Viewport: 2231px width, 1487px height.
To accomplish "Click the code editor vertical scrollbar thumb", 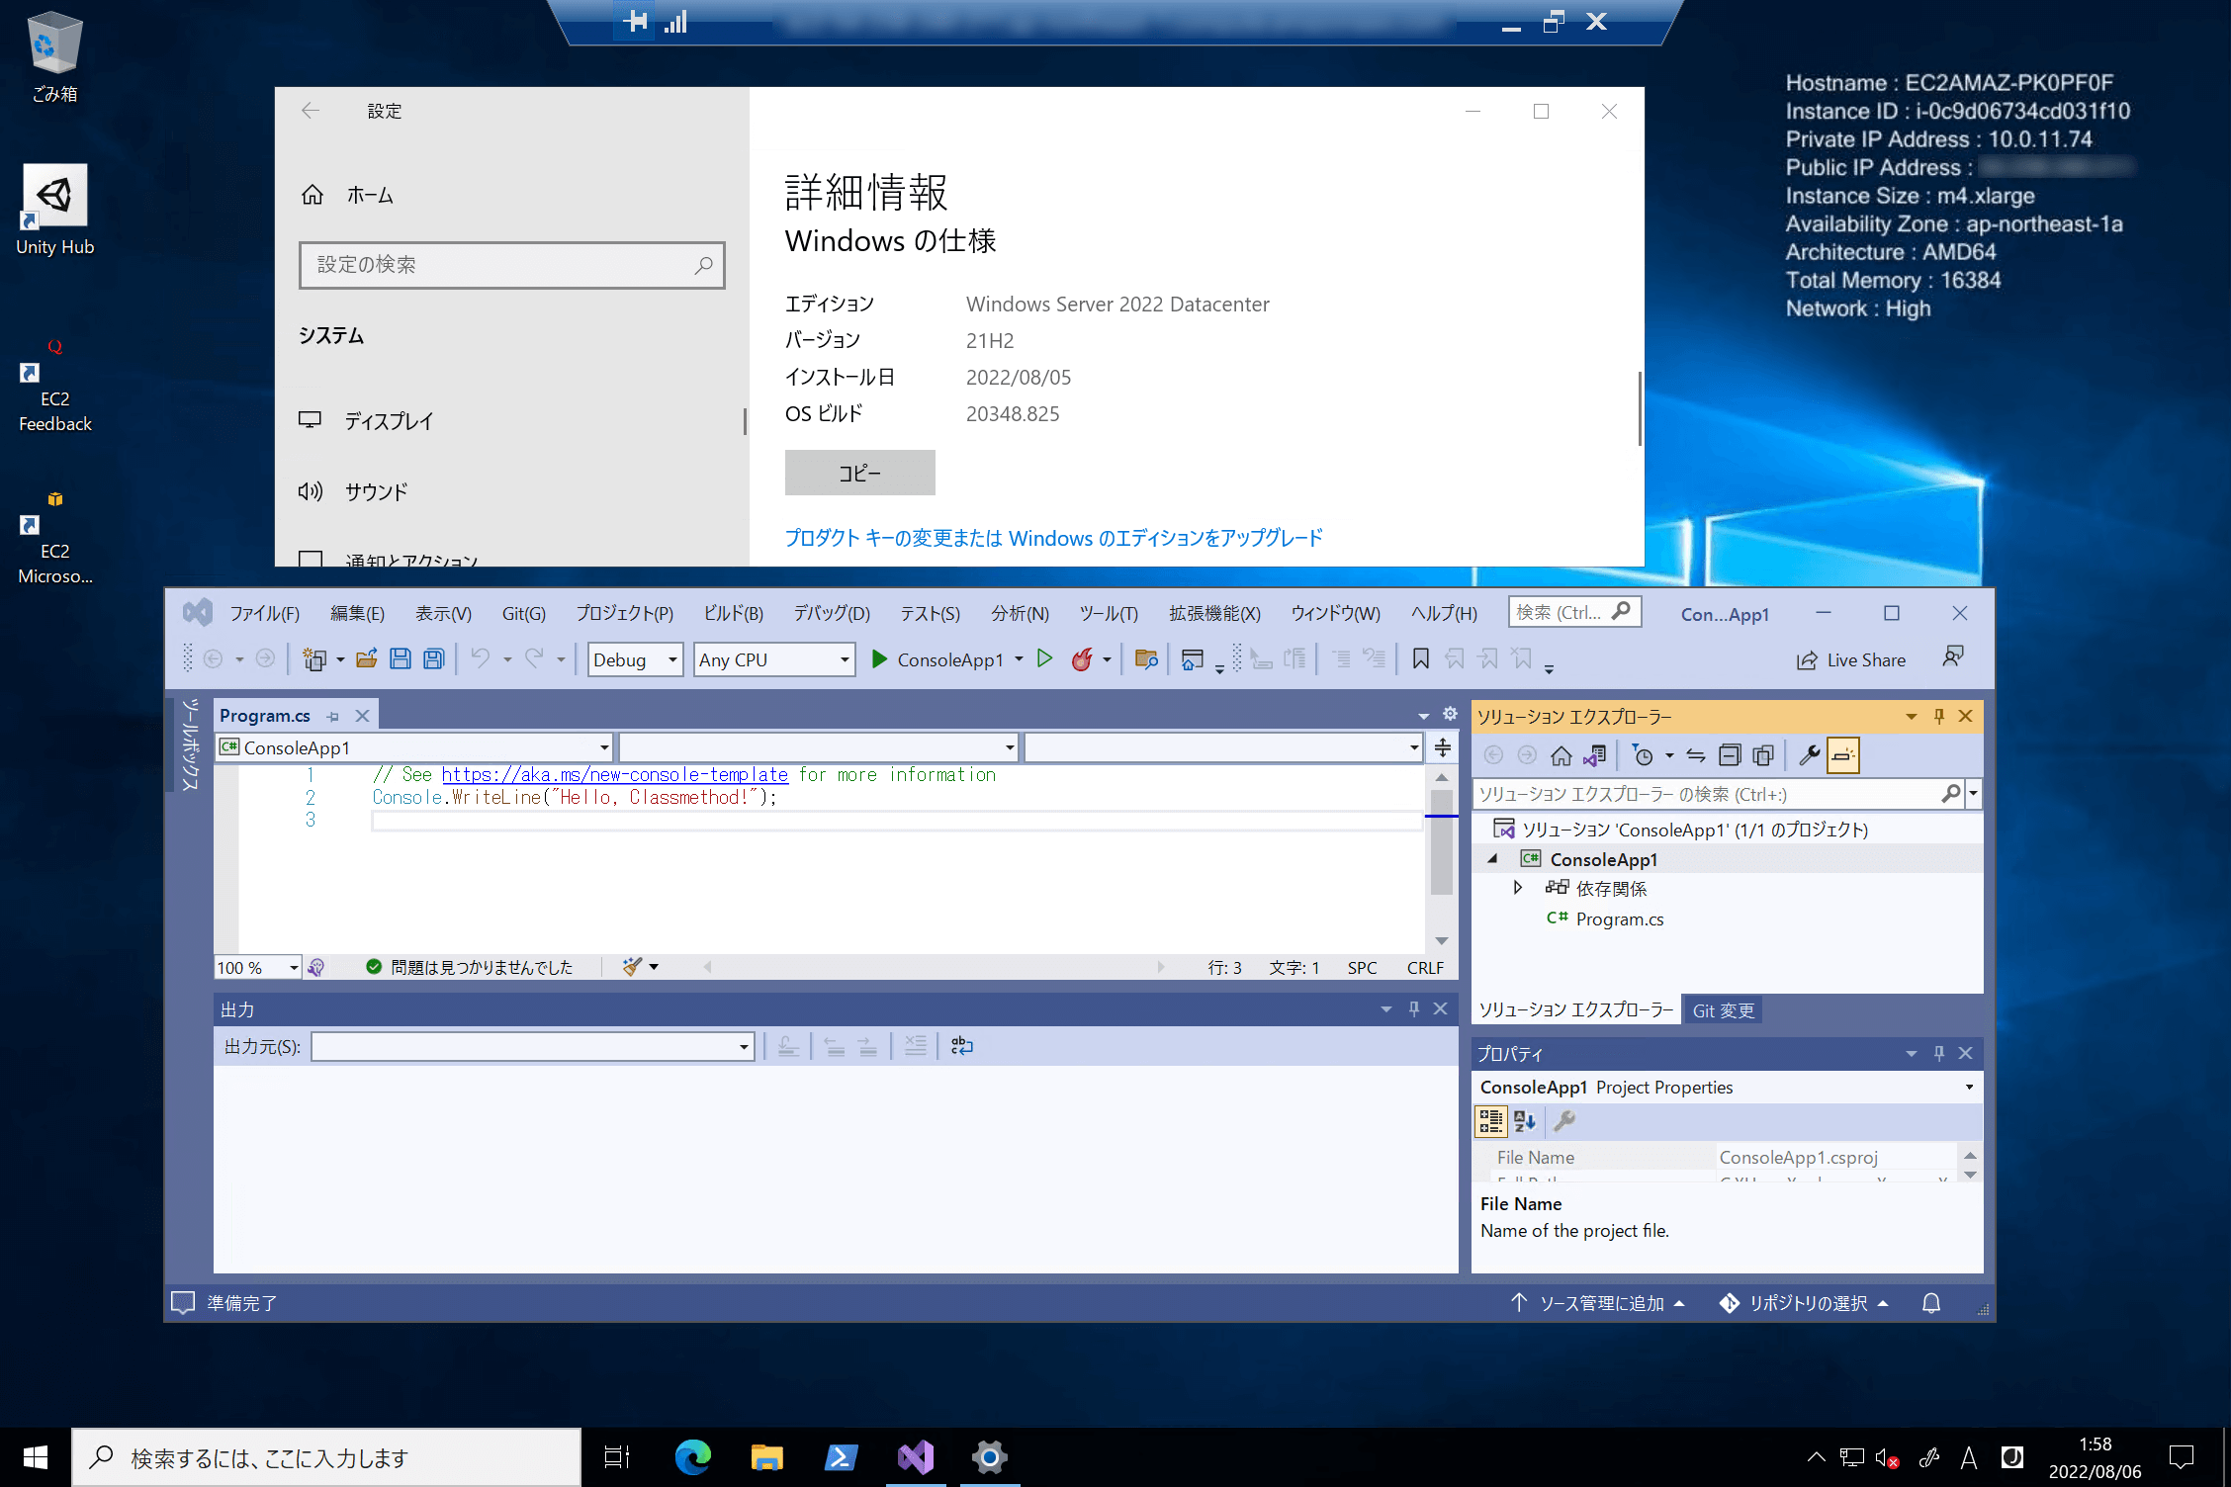I will (1441, 840).
